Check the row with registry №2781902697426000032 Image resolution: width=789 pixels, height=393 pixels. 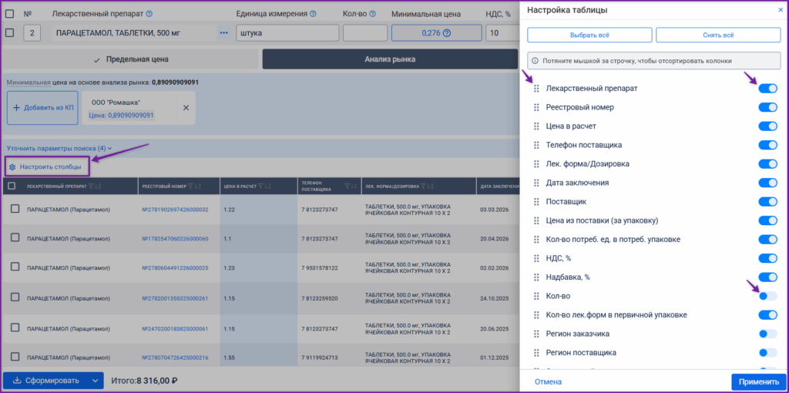tap(15, 209)
